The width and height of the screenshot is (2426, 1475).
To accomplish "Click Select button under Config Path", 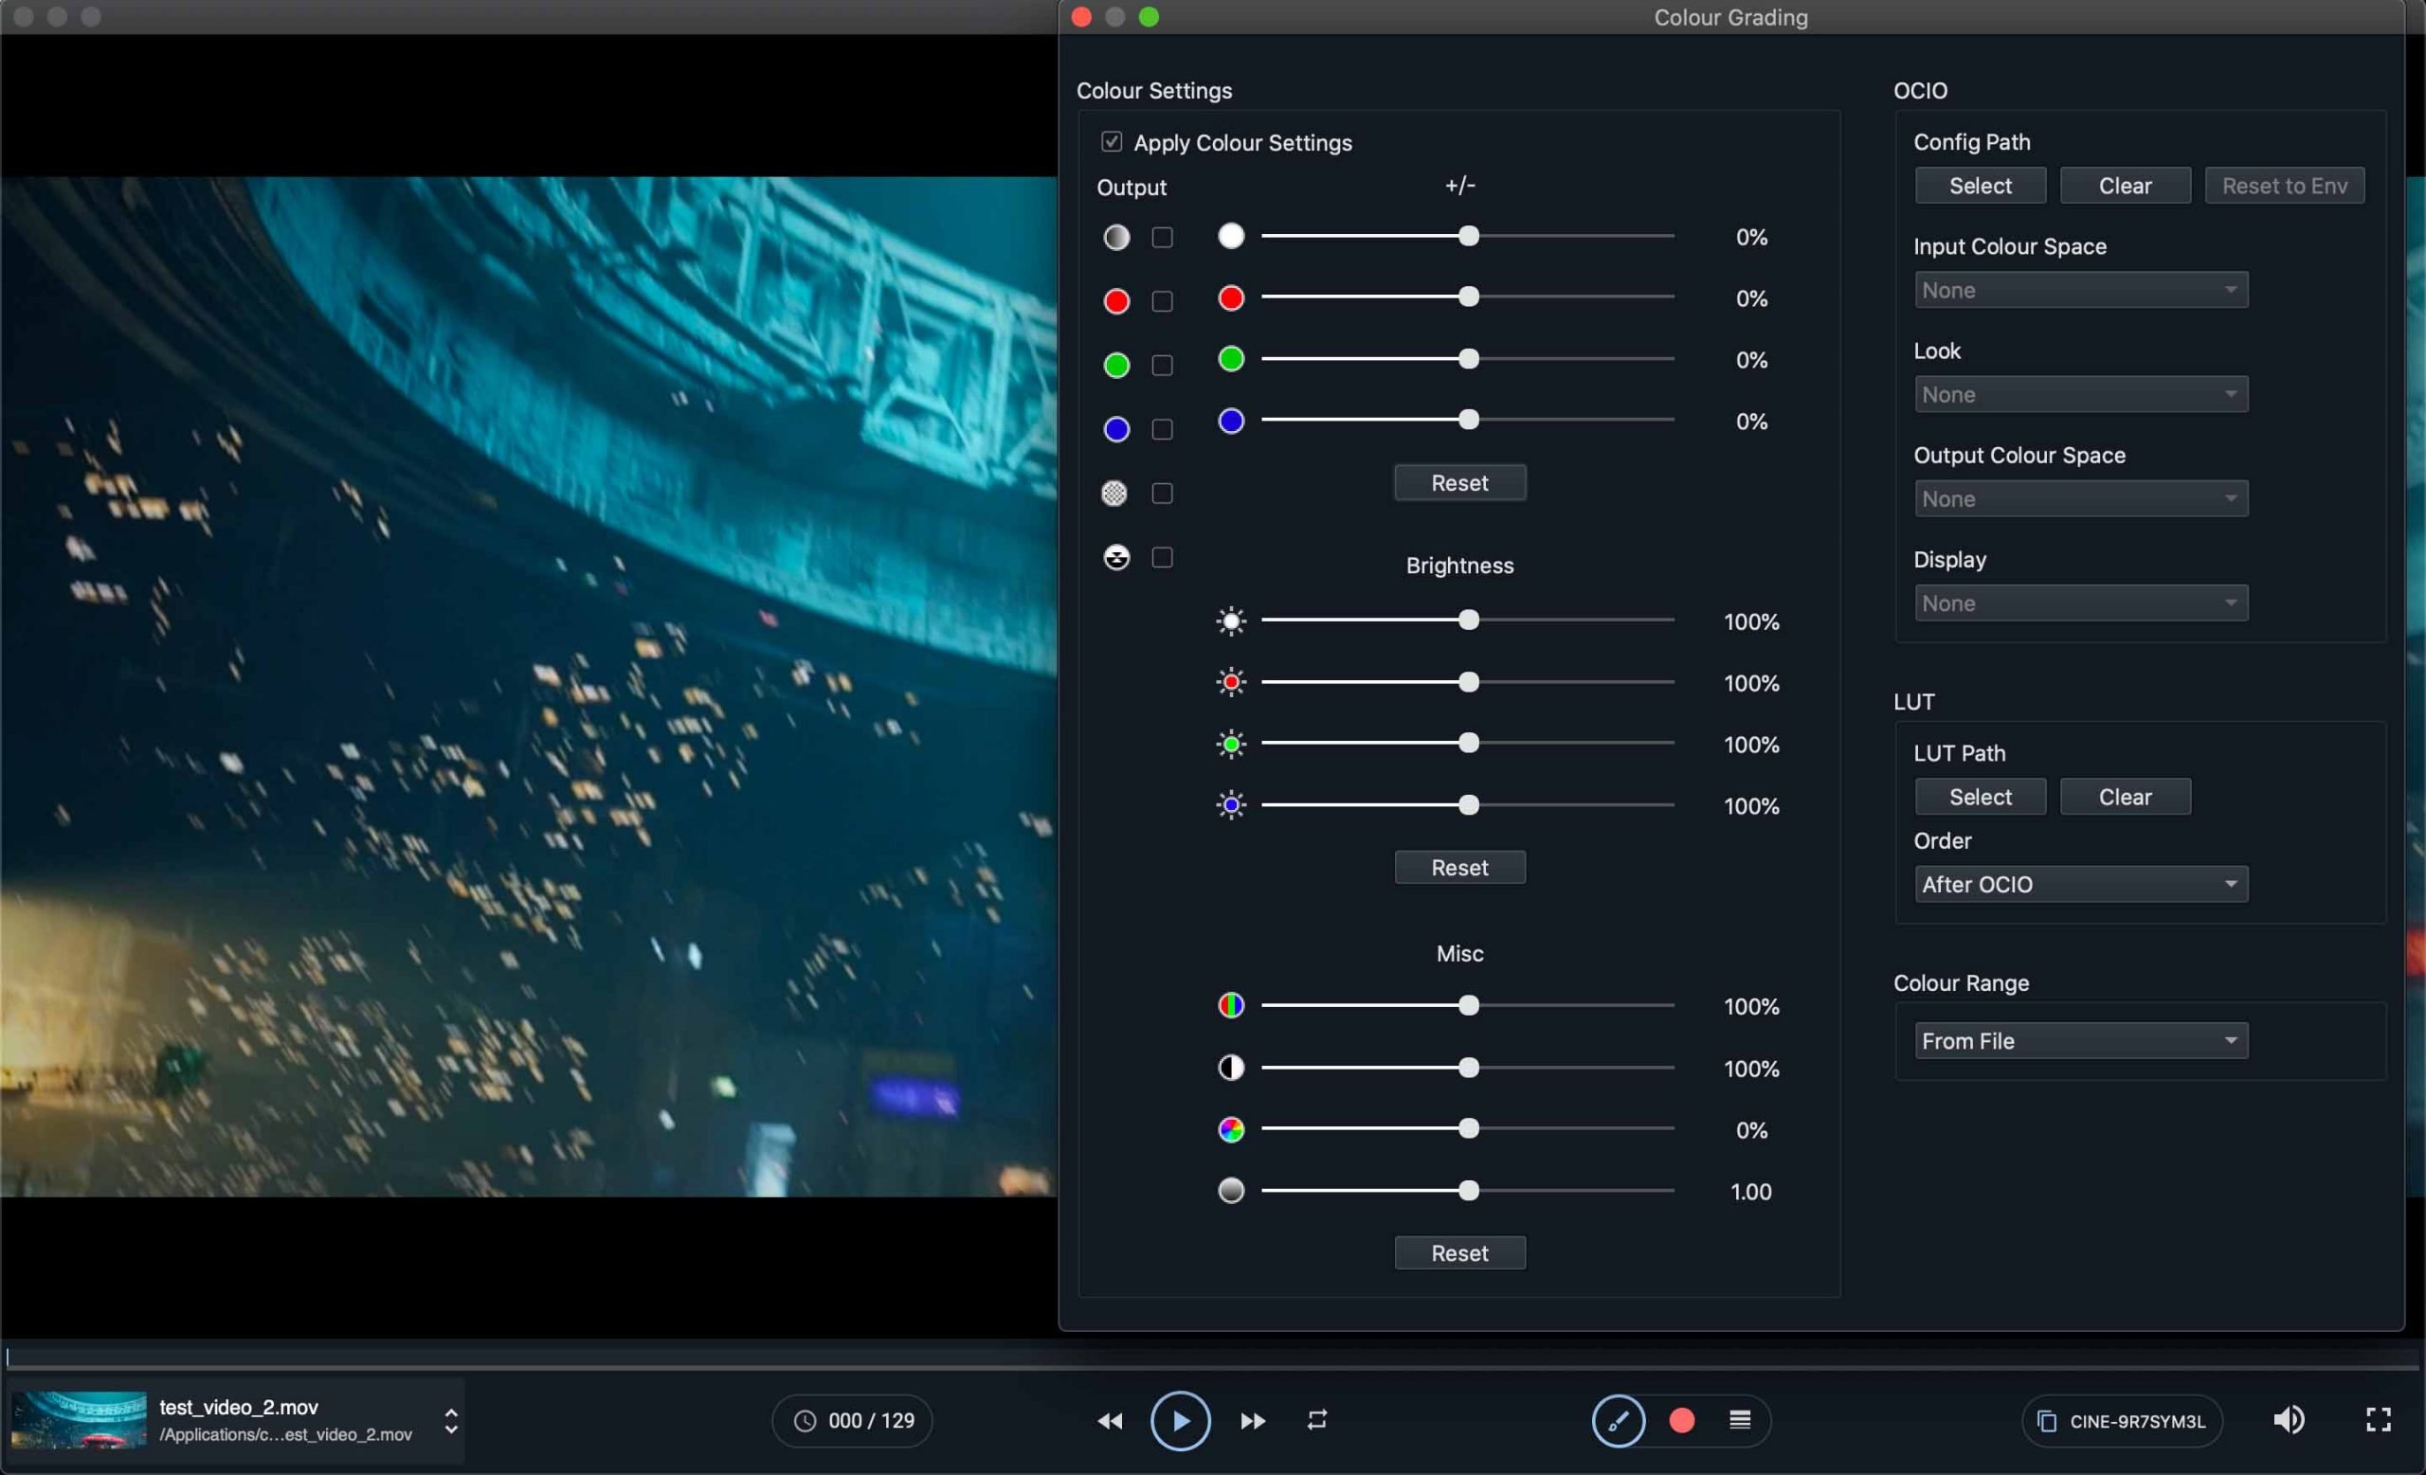I will [x=1980, y=185].
